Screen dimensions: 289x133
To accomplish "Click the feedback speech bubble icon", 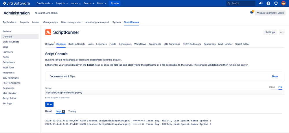I will pyautogui.click(x=252, y=12).
